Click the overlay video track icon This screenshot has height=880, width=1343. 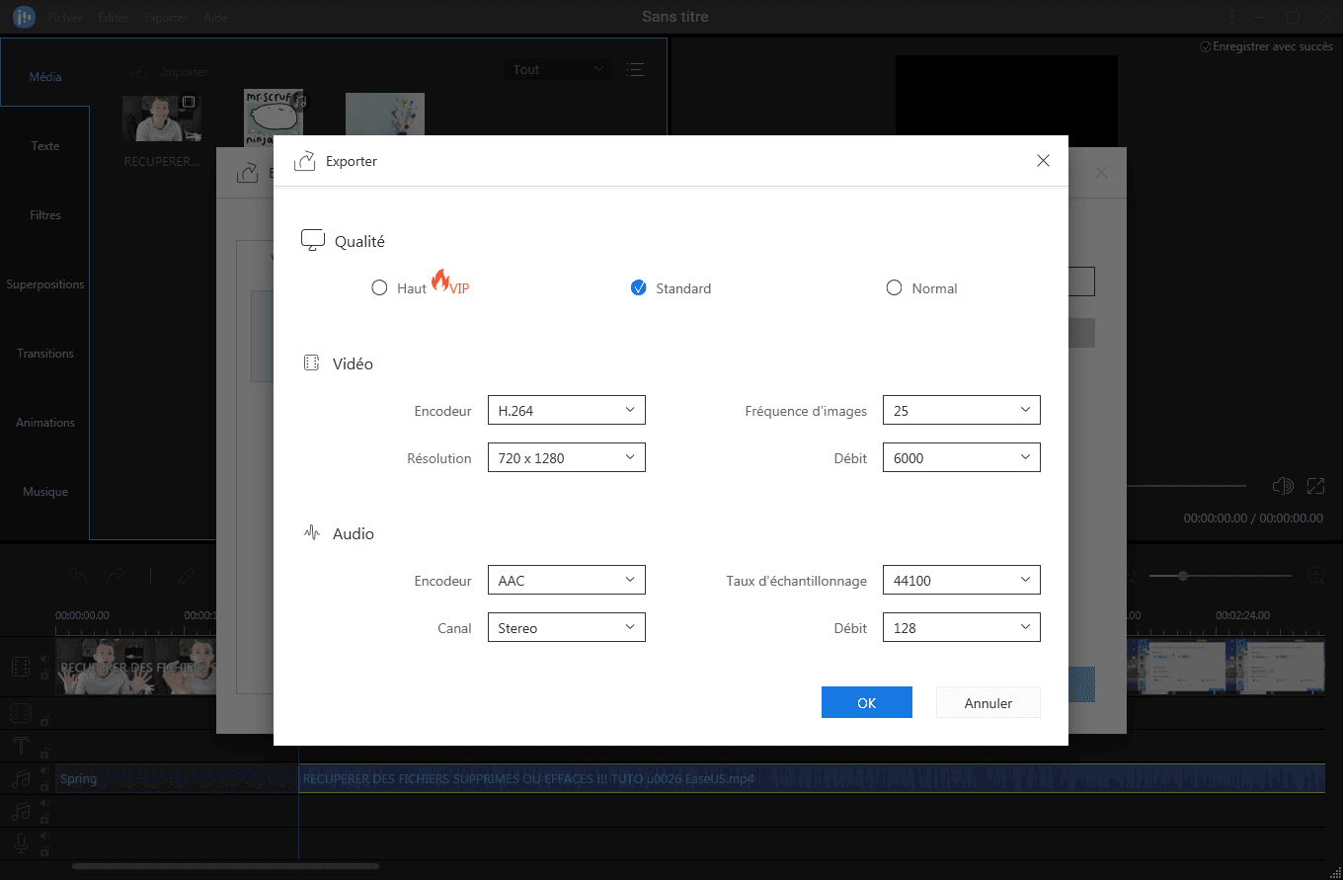21,712
